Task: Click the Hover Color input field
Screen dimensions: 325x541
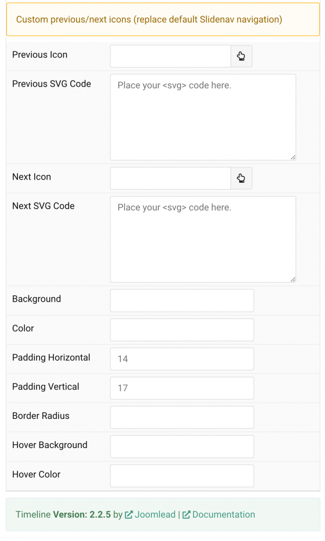Action: [x=181, y=475]
